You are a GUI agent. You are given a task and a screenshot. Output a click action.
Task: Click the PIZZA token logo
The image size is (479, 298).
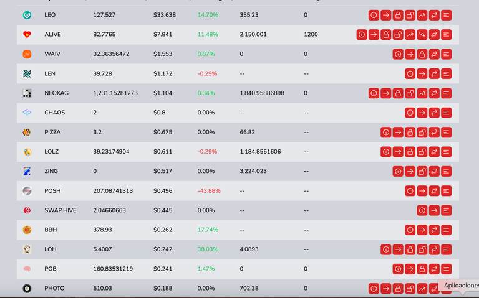tap(27, 133)
